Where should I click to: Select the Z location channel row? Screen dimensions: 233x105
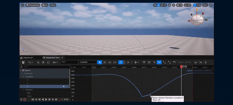pos(44,87)
